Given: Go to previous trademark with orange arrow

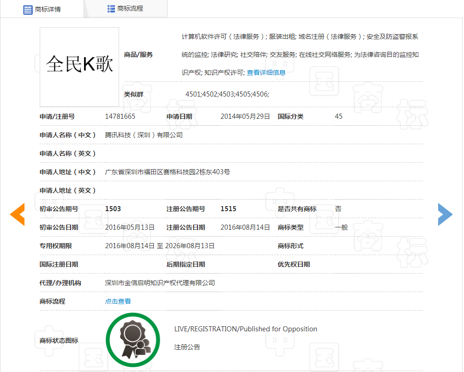Looking at the screenshot, I should pyautogui.click(x=17, y=214).
